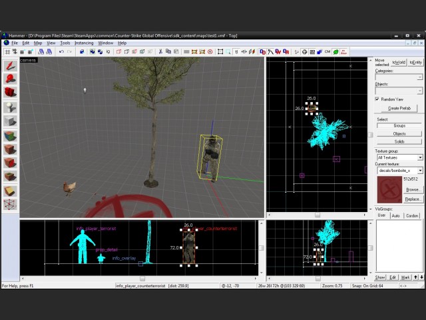Screen dimensions: 426x320
Task: Click the Cut scissors icon
Action: pyautogui.click(x=160, y=52)
